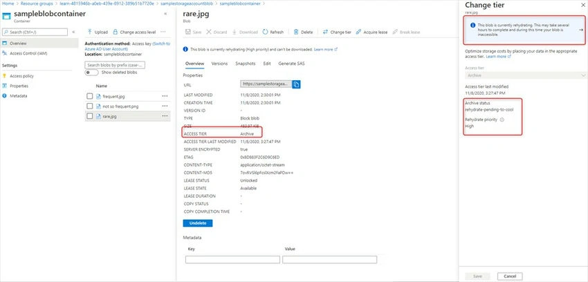Open context menu ellipsis for not so frequent.png
This screenshot has height=282, width=588.
(165, 106)
